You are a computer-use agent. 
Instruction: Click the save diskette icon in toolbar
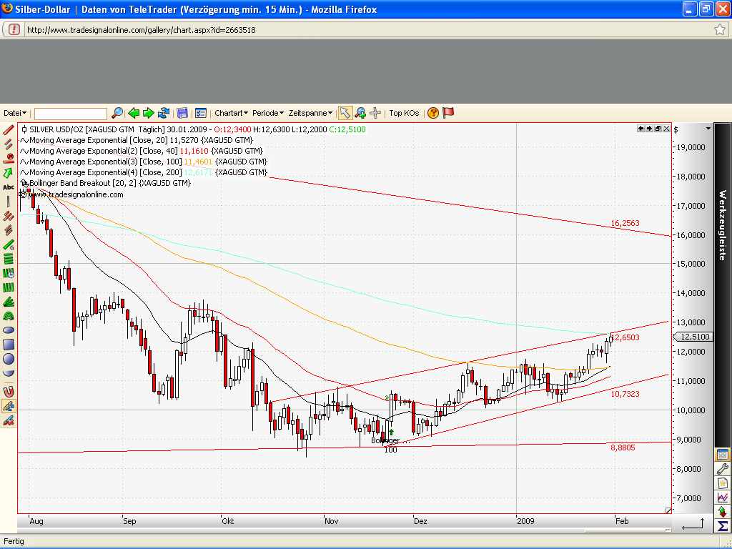tap(182, 113)
